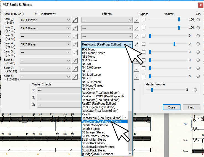Viewport: 204px width, 157px height.
Task: Choose RVerb Stereo in effects list
Action: pos(91,129)
